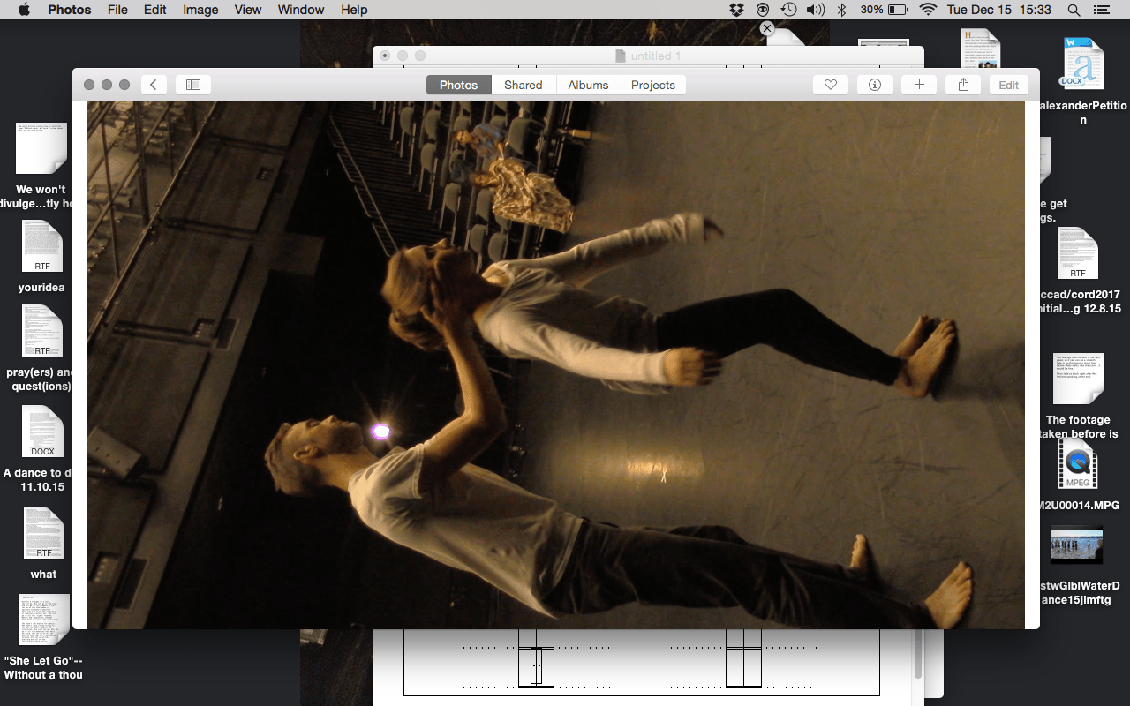The height and width of the screenshot is (706, 1130).
Task: Click the Dropbox menu bar icon
Action: [735, 10]
